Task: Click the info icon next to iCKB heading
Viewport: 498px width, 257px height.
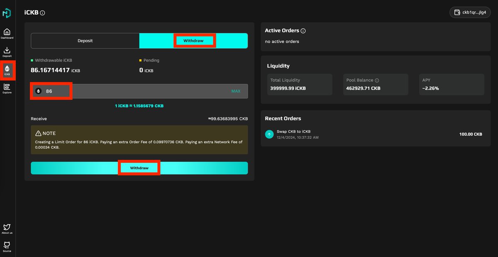Action: 43,12
